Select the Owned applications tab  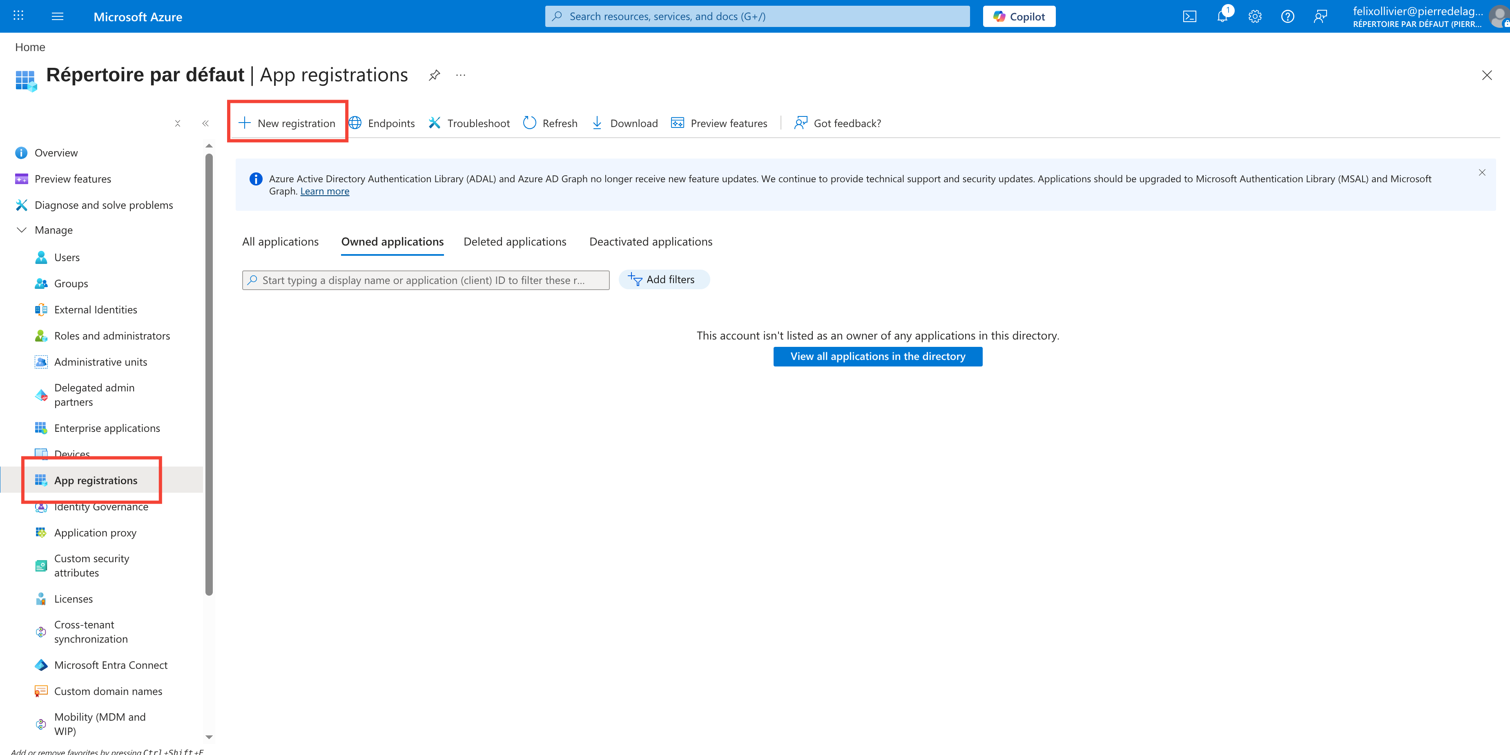pos(392,241)
